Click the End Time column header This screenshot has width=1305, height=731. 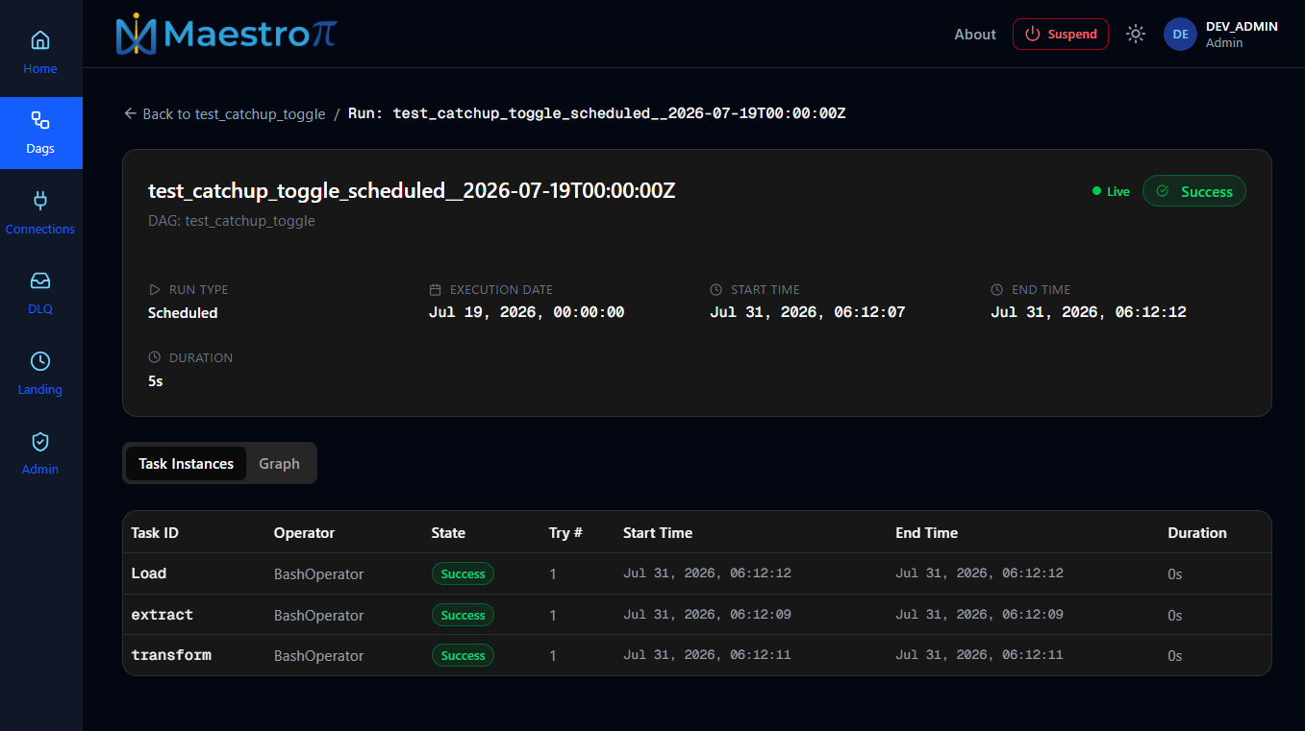(x=926, y=532)
